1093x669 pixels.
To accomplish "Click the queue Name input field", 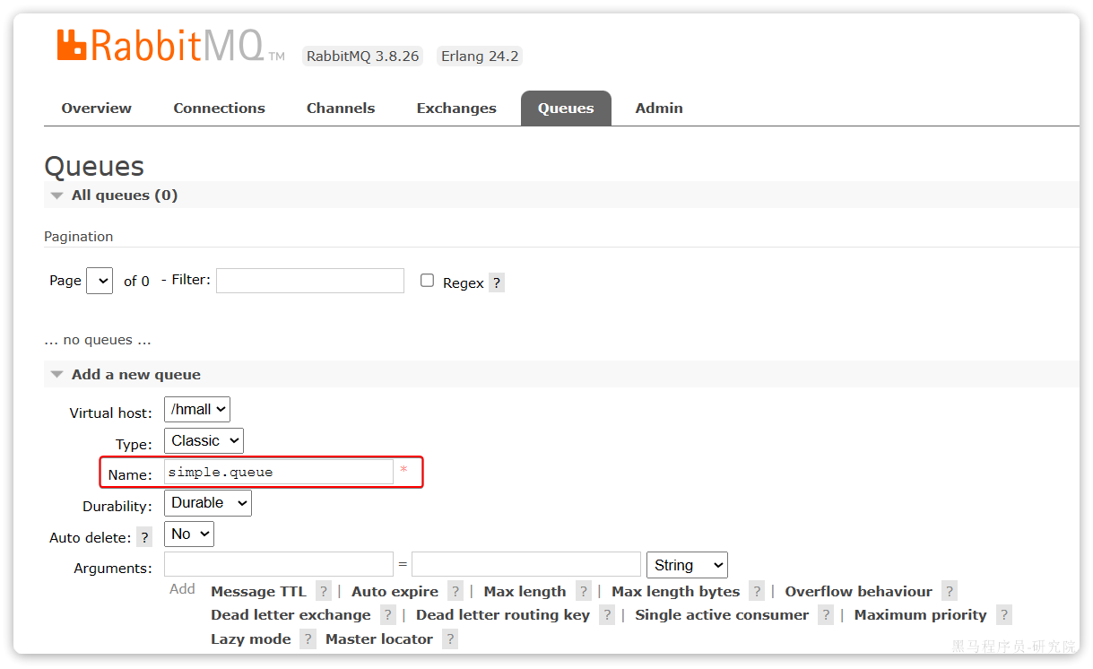I will [278, 471].
